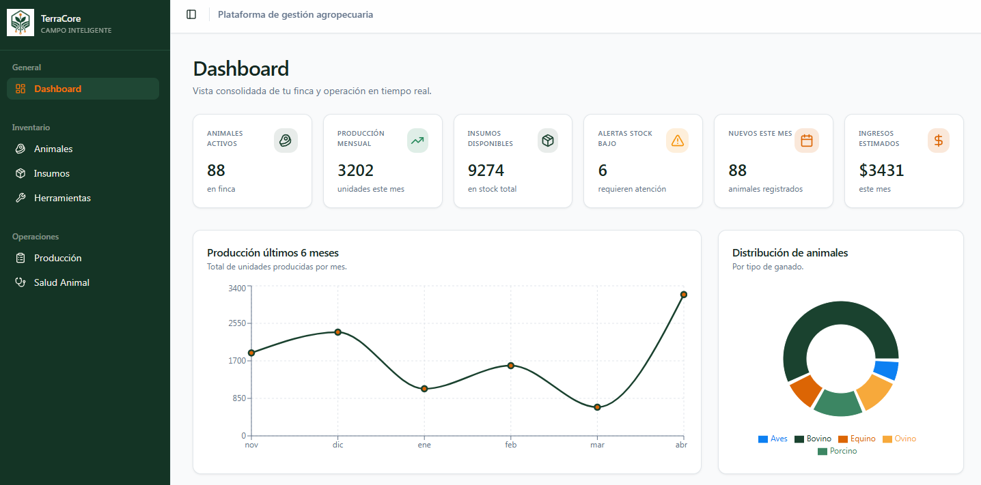The height and width of the screenshot is (485, 981).
Task: Click the Dashboard page heading
Action: click(x=241, y=69)
